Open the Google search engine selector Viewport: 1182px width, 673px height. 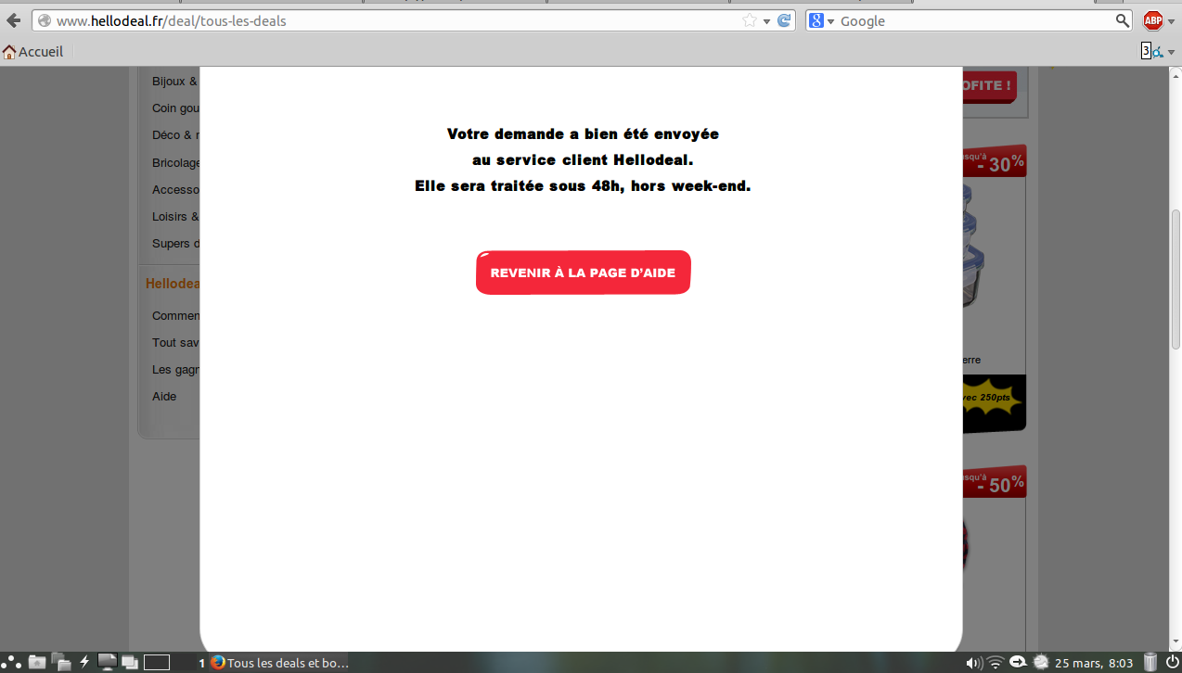point(822,20)
